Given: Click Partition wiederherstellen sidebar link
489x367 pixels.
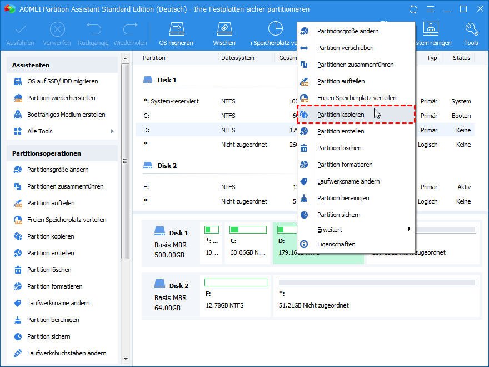Looking at the screenshot, I should [61, 98].
